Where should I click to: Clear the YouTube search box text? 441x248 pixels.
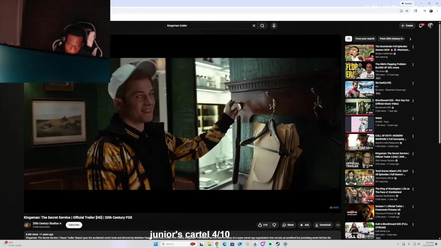pyautogui.click(x=254, y=25)
